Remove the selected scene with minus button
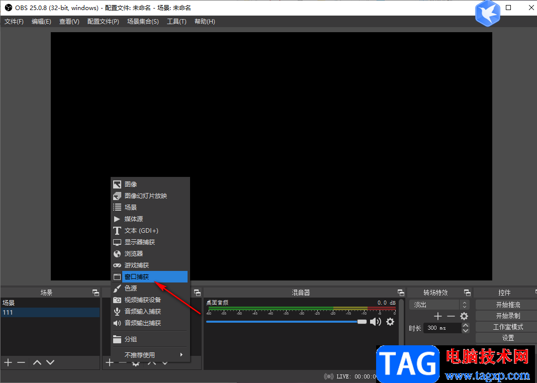This screenshot has height=383, width=537. [21, 362]
